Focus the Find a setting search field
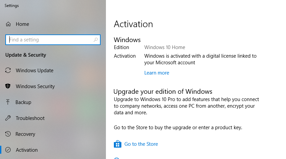 (53, 40)
